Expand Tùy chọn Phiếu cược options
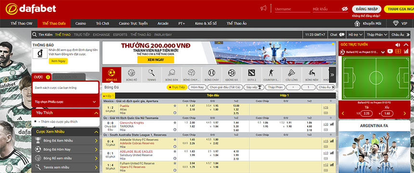 (65, 102)
